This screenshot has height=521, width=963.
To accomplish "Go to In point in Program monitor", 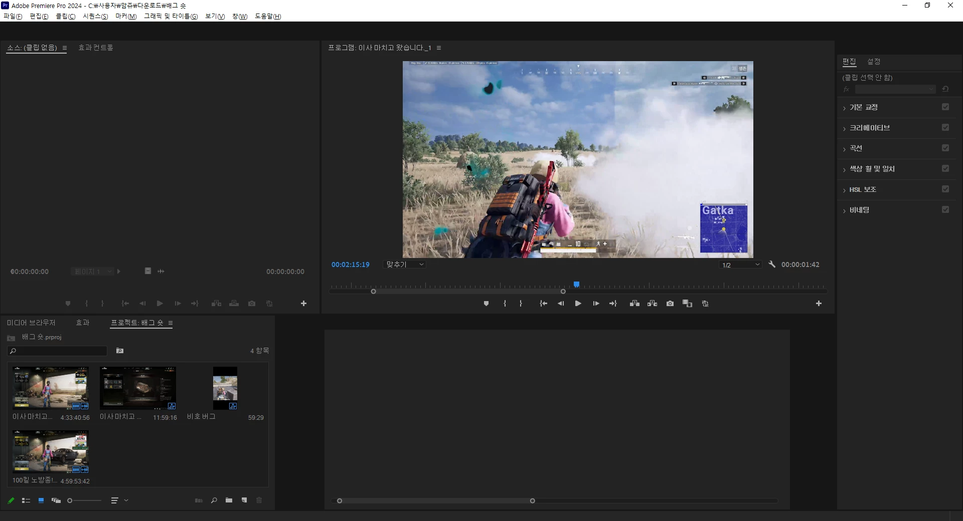I will (543, 304).
